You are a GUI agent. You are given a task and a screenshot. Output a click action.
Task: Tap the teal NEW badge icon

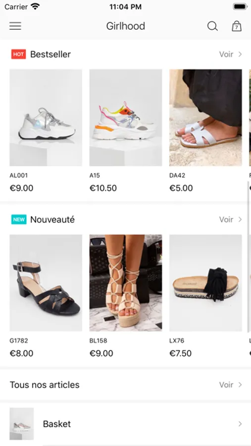(19, 220)
